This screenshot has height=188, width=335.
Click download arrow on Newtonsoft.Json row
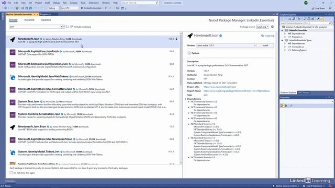(176, 39)
